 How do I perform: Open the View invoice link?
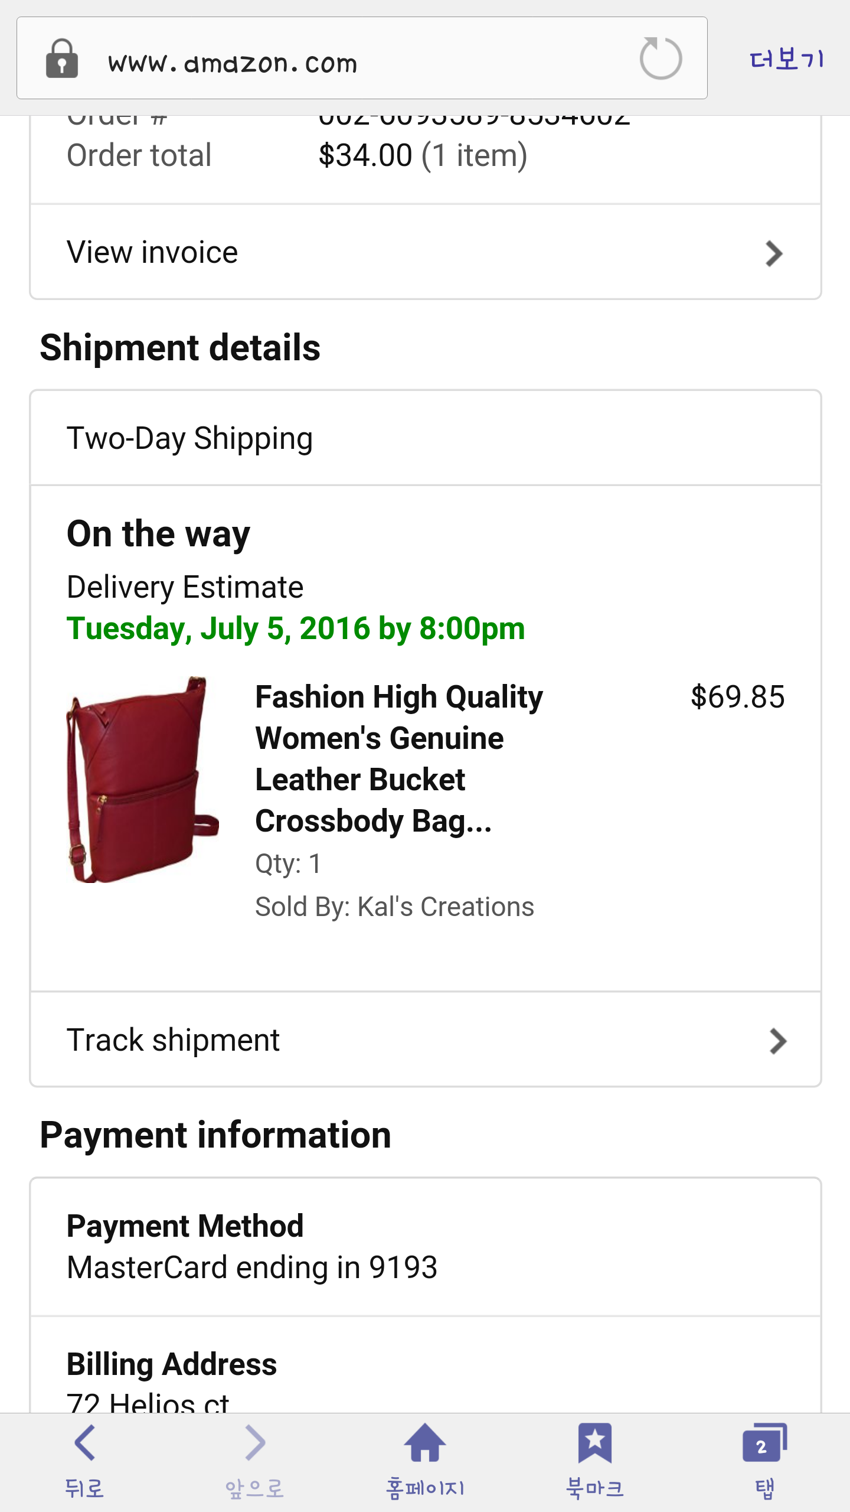pos(152,253)
